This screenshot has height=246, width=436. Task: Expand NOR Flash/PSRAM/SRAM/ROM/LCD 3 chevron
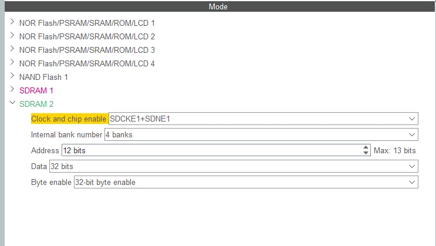[x=12, y=49]
